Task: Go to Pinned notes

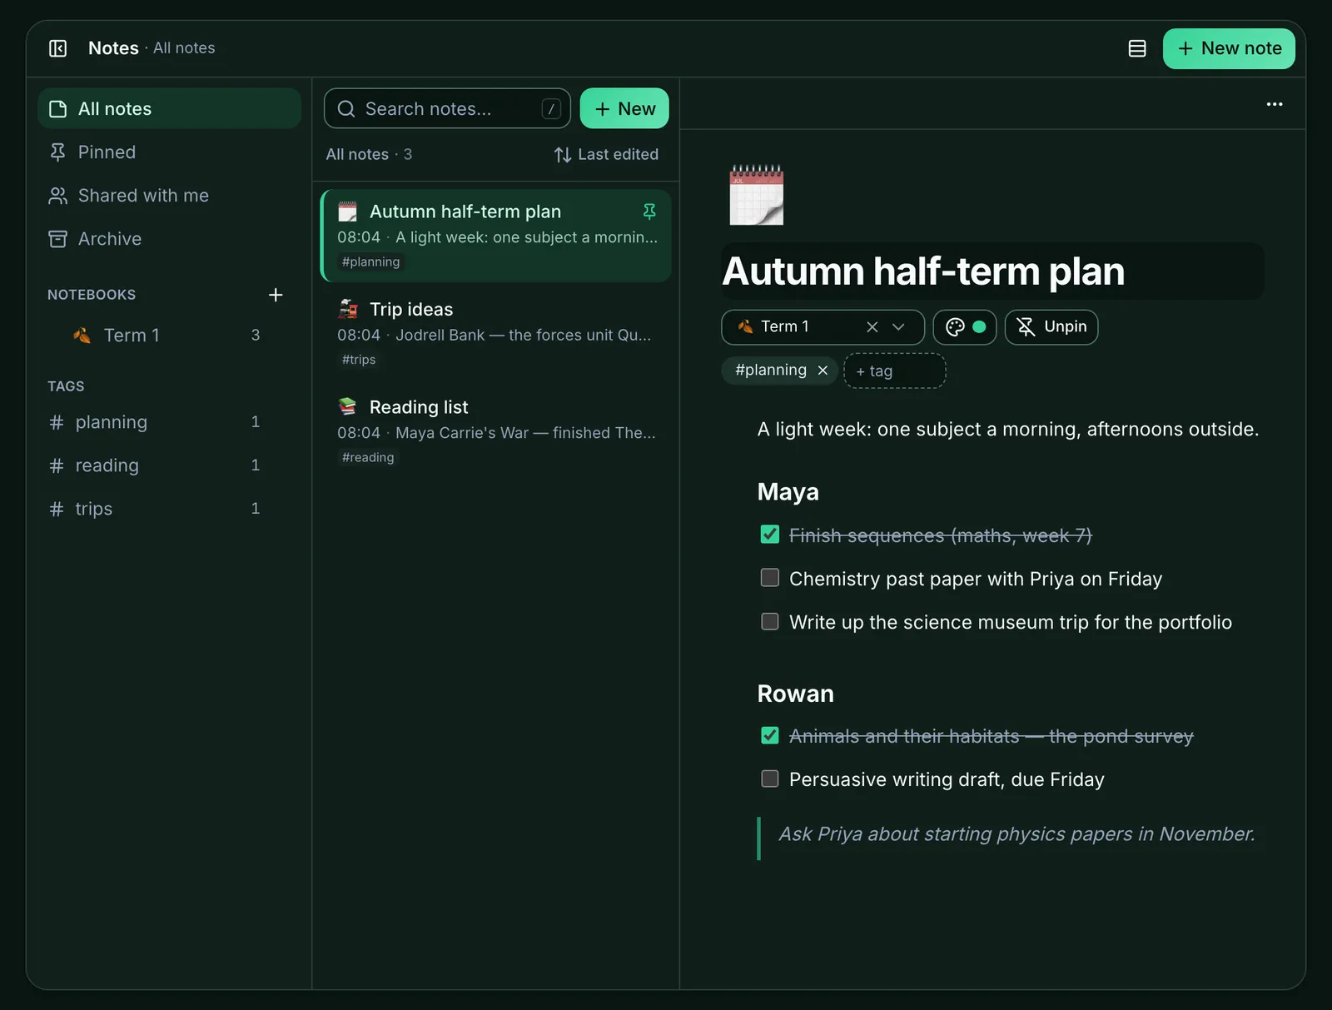Action: (x=170, y=152)
